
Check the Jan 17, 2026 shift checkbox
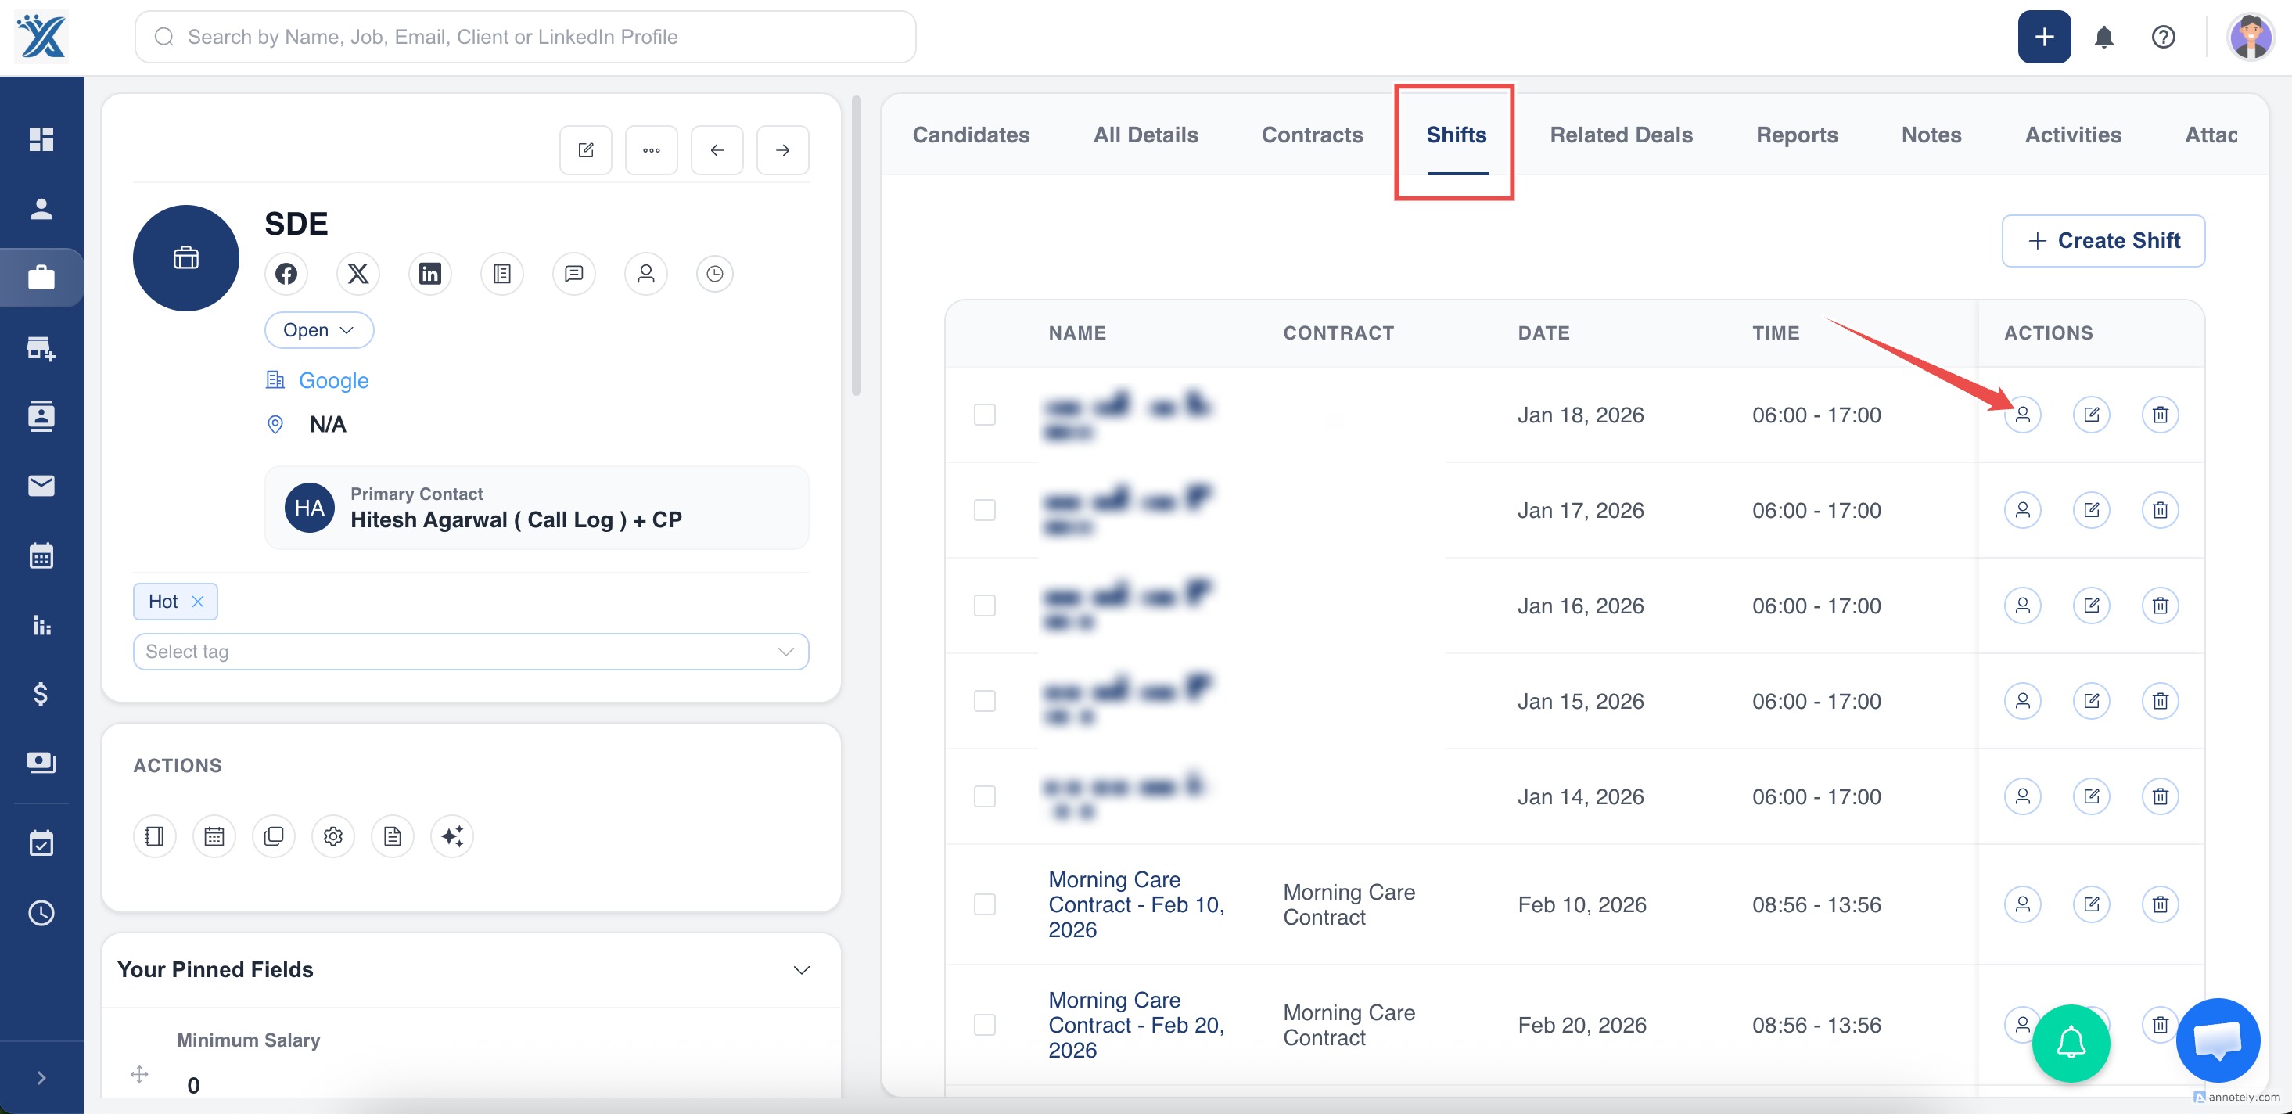point(984,511)
